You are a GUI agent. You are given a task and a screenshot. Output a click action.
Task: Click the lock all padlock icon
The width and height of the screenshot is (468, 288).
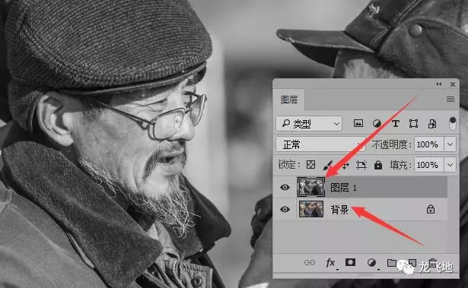[x=378, y=165]
